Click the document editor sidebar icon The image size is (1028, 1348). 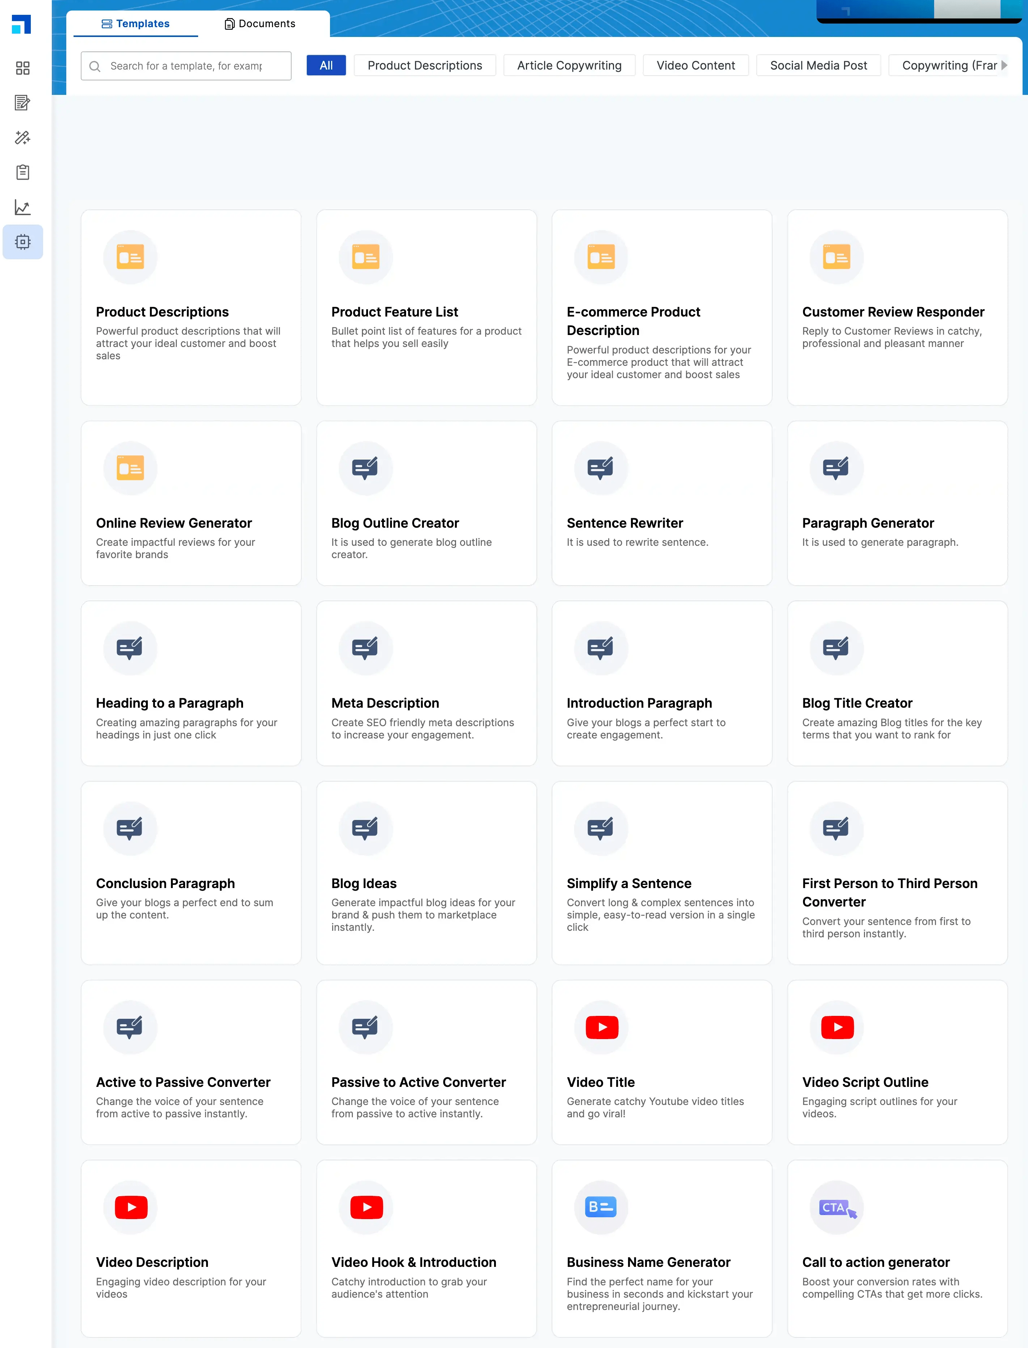23,103
